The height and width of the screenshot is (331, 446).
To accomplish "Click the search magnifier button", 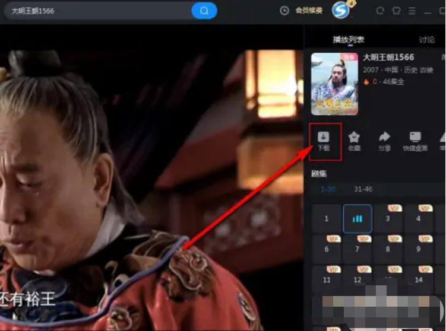I will (204, 11).
